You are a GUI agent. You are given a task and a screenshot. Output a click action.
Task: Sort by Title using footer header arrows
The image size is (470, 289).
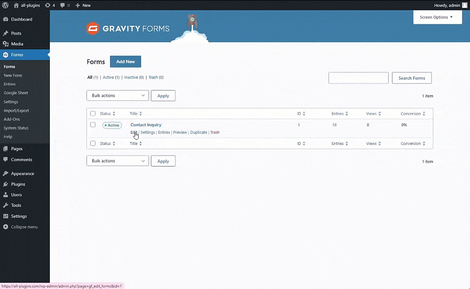pos(141,144)
